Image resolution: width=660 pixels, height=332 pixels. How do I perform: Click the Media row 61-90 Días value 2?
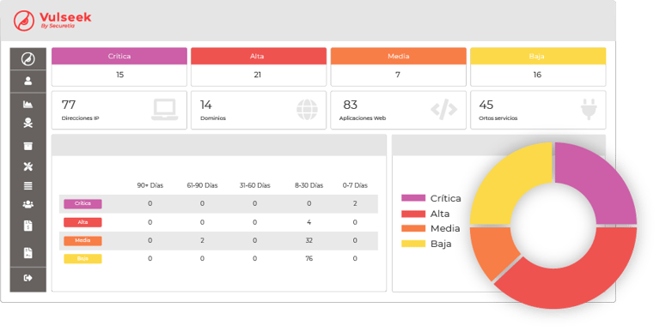tap(202, 240)
